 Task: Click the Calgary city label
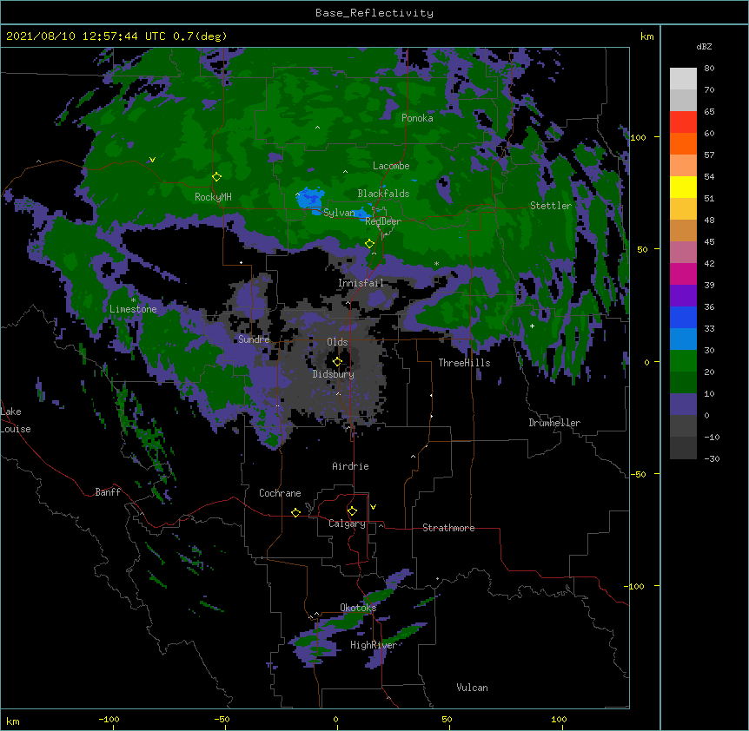(347, 524)
